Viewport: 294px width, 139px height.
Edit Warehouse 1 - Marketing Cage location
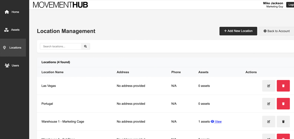click(268, 122)
